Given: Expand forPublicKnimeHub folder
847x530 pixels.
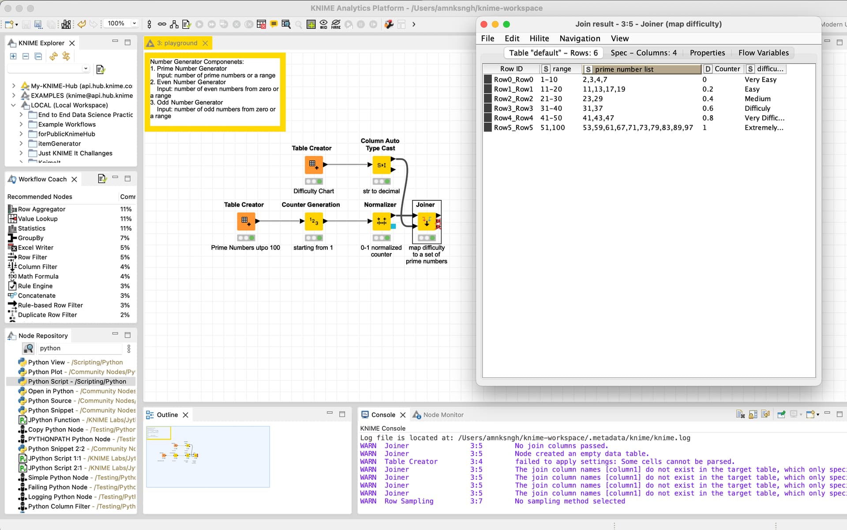Looking at the screenshot, I should pos(21,134).
